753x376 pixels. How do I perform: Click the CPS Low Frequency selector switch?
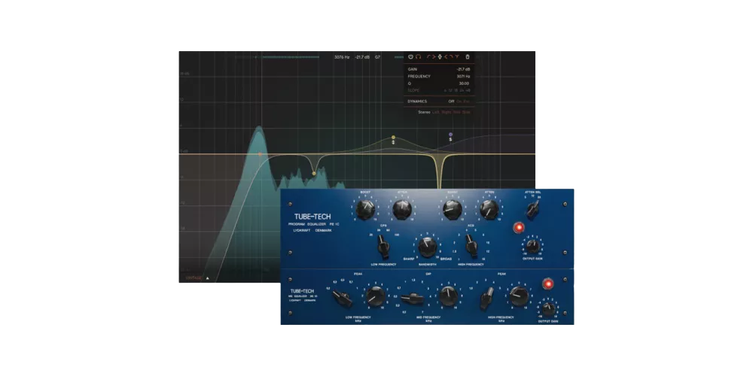383,248
